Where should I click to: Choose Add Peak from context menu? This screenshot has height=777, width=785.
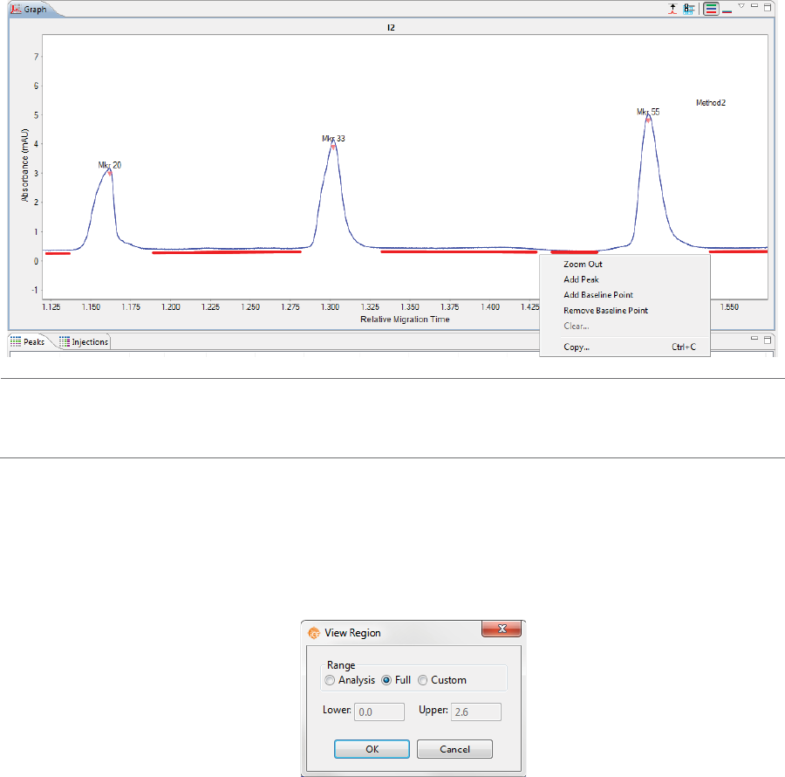(581, 279)
